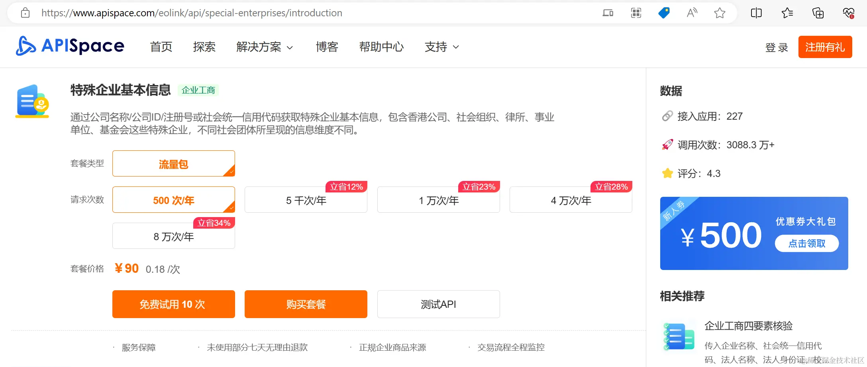The width and height of the screenshot is (867, 367).
Task: Activate the Read Aloud icon
Action: (x=692, y=13)
